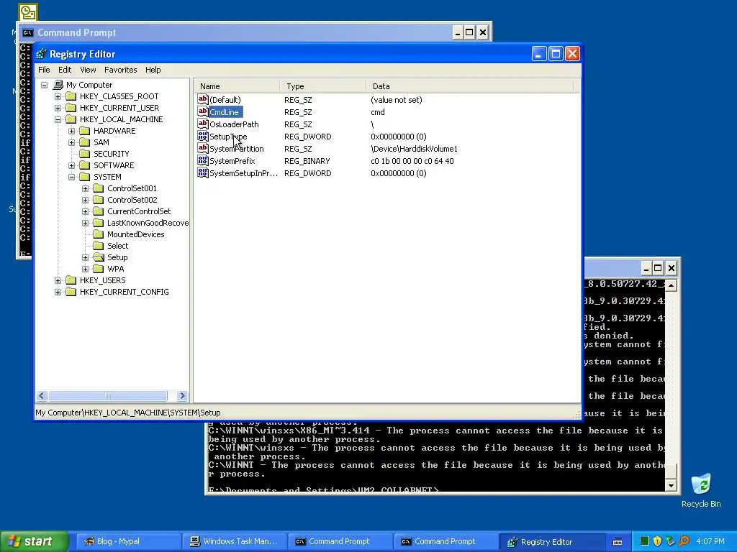This screenshot has width=737, height=552.
Task: Click Command Prompt scroll down arrow
Action: [x=671, y=485]
